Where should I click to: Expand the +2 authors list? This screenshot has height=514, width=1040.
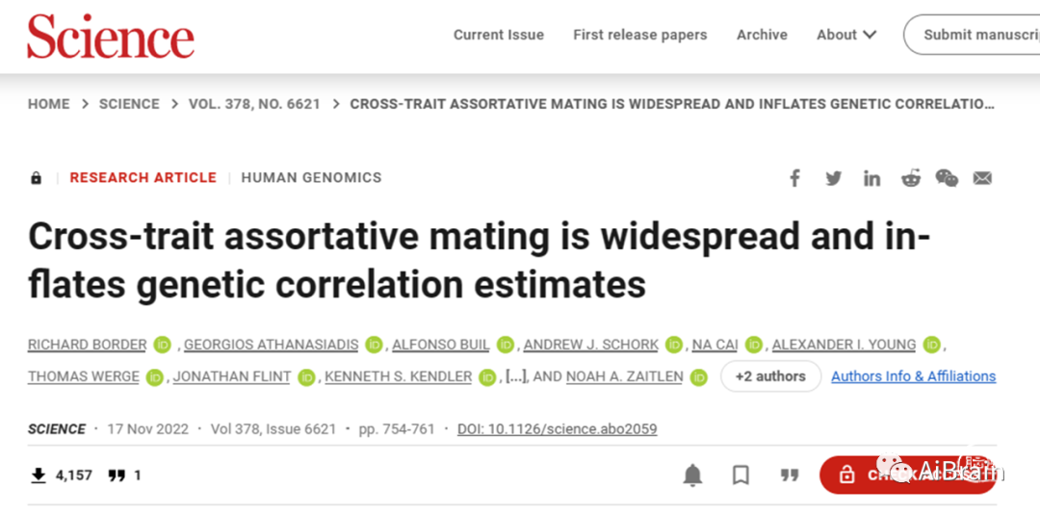point(770,376)
